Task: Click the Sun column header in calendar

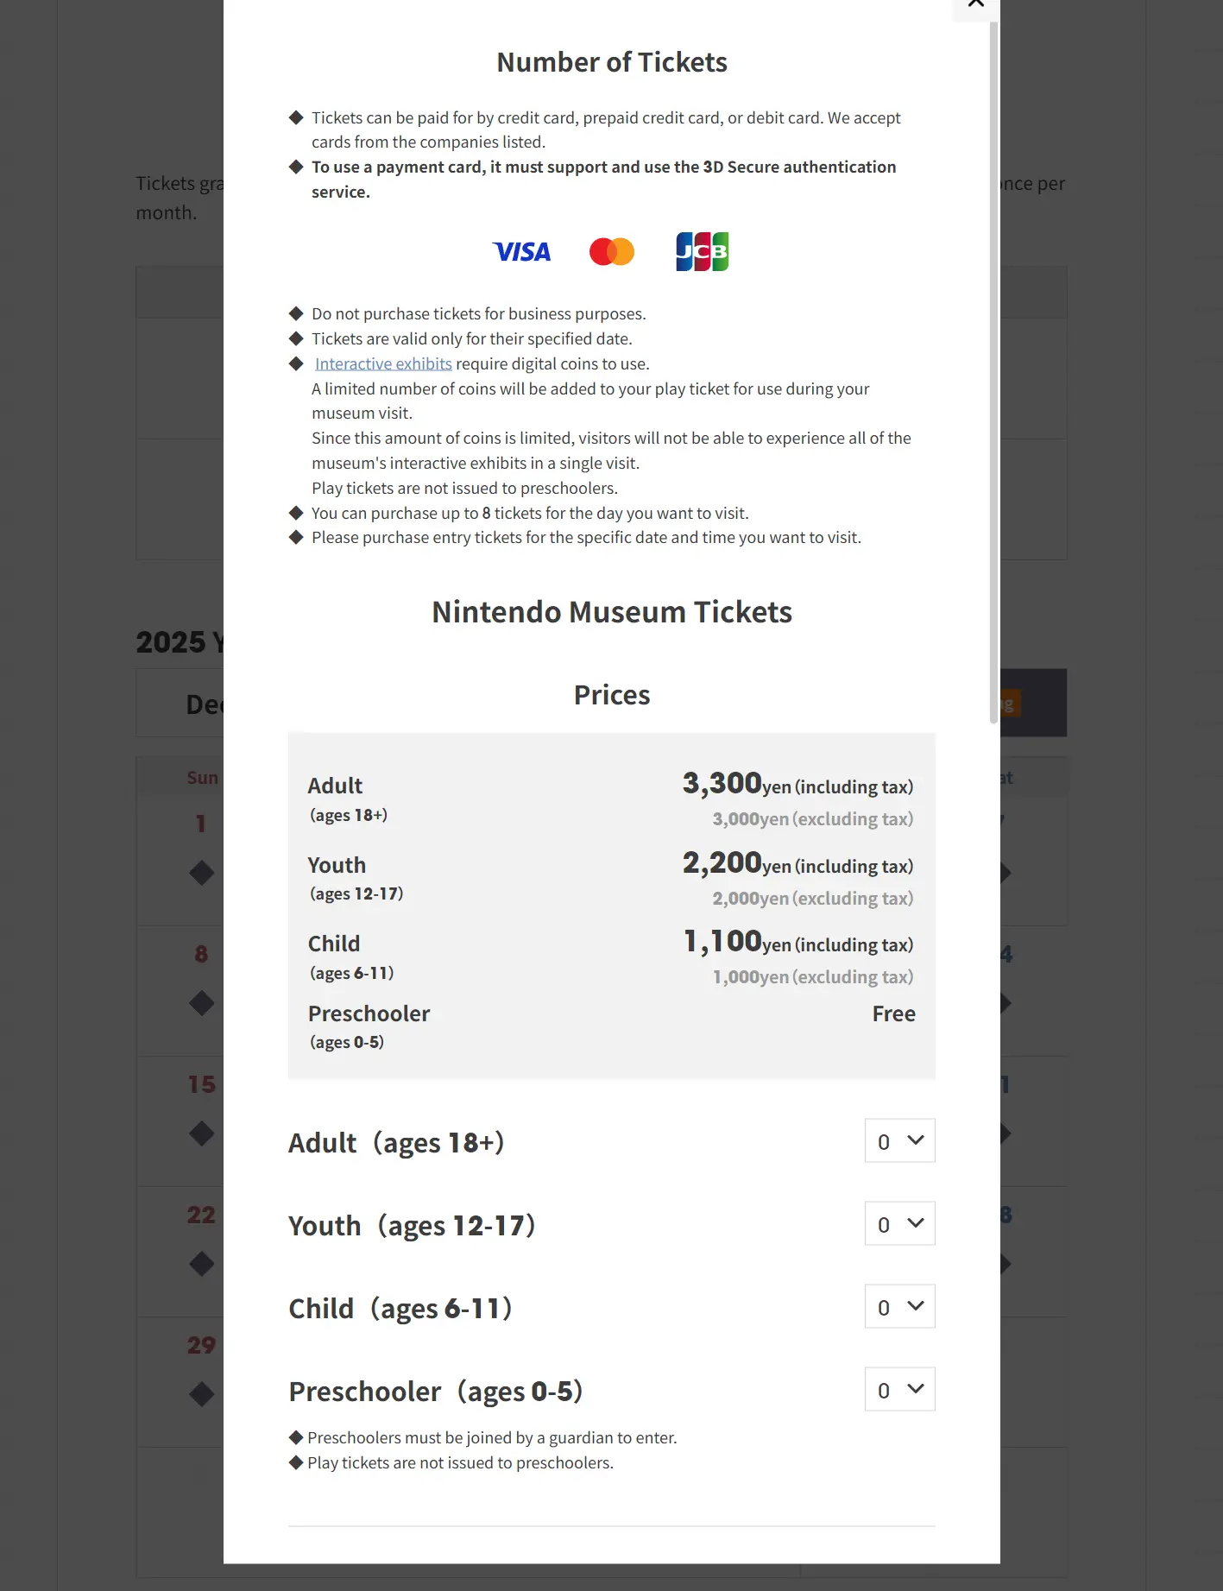Action: [203, 778]
